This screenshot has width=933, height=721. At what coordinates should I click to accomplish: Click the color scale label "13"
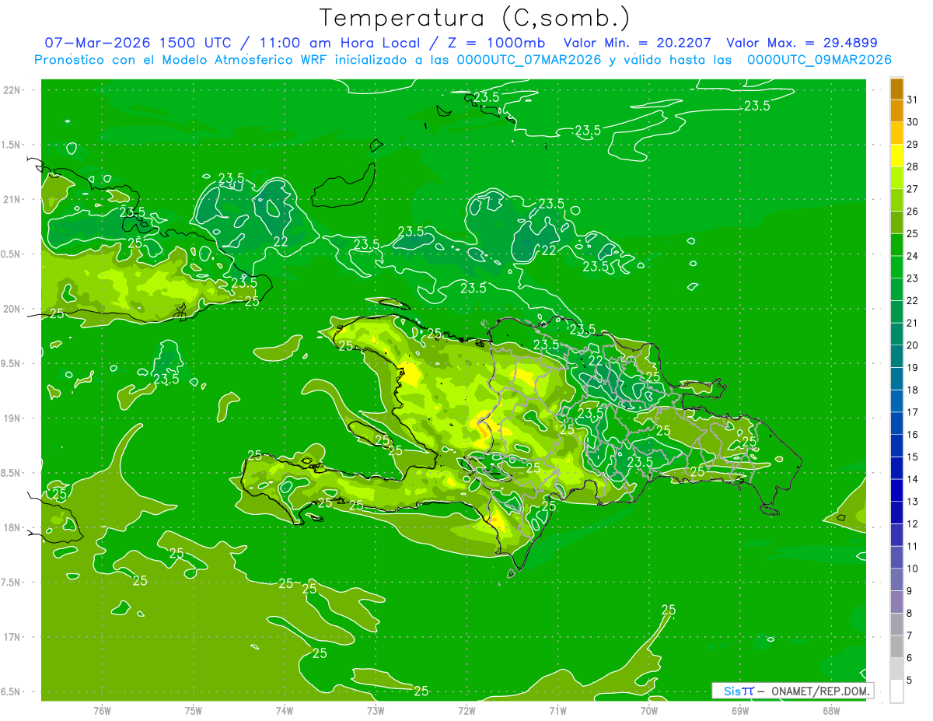[913, 502]
